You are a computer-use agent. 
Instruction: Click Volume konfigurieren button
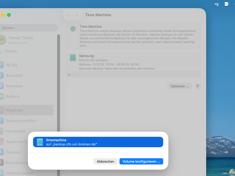coord(141,161)
